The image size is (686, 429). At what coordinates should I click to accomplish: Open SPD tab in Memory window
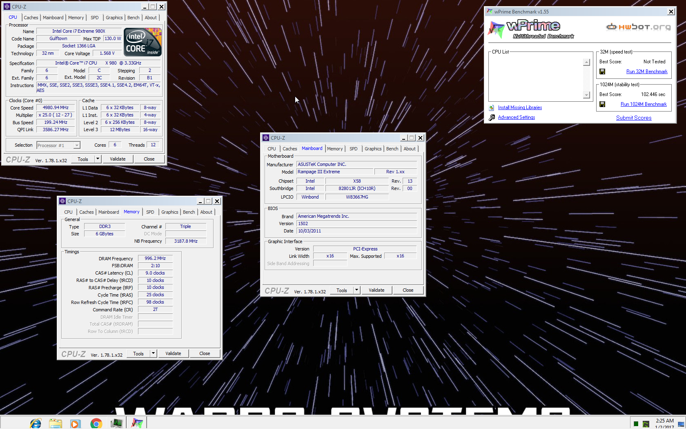[150, 212]
